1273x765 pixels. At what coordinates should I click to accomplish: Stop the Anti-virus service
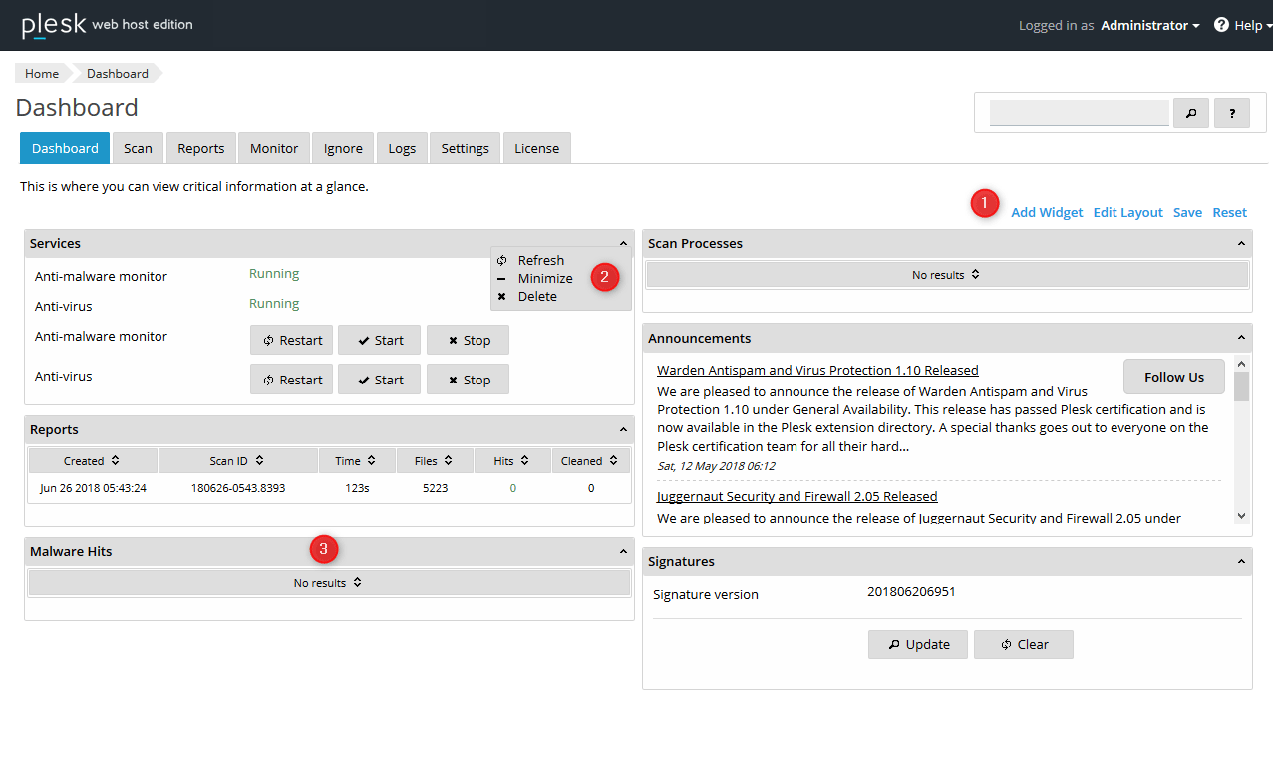pos(468,380)
